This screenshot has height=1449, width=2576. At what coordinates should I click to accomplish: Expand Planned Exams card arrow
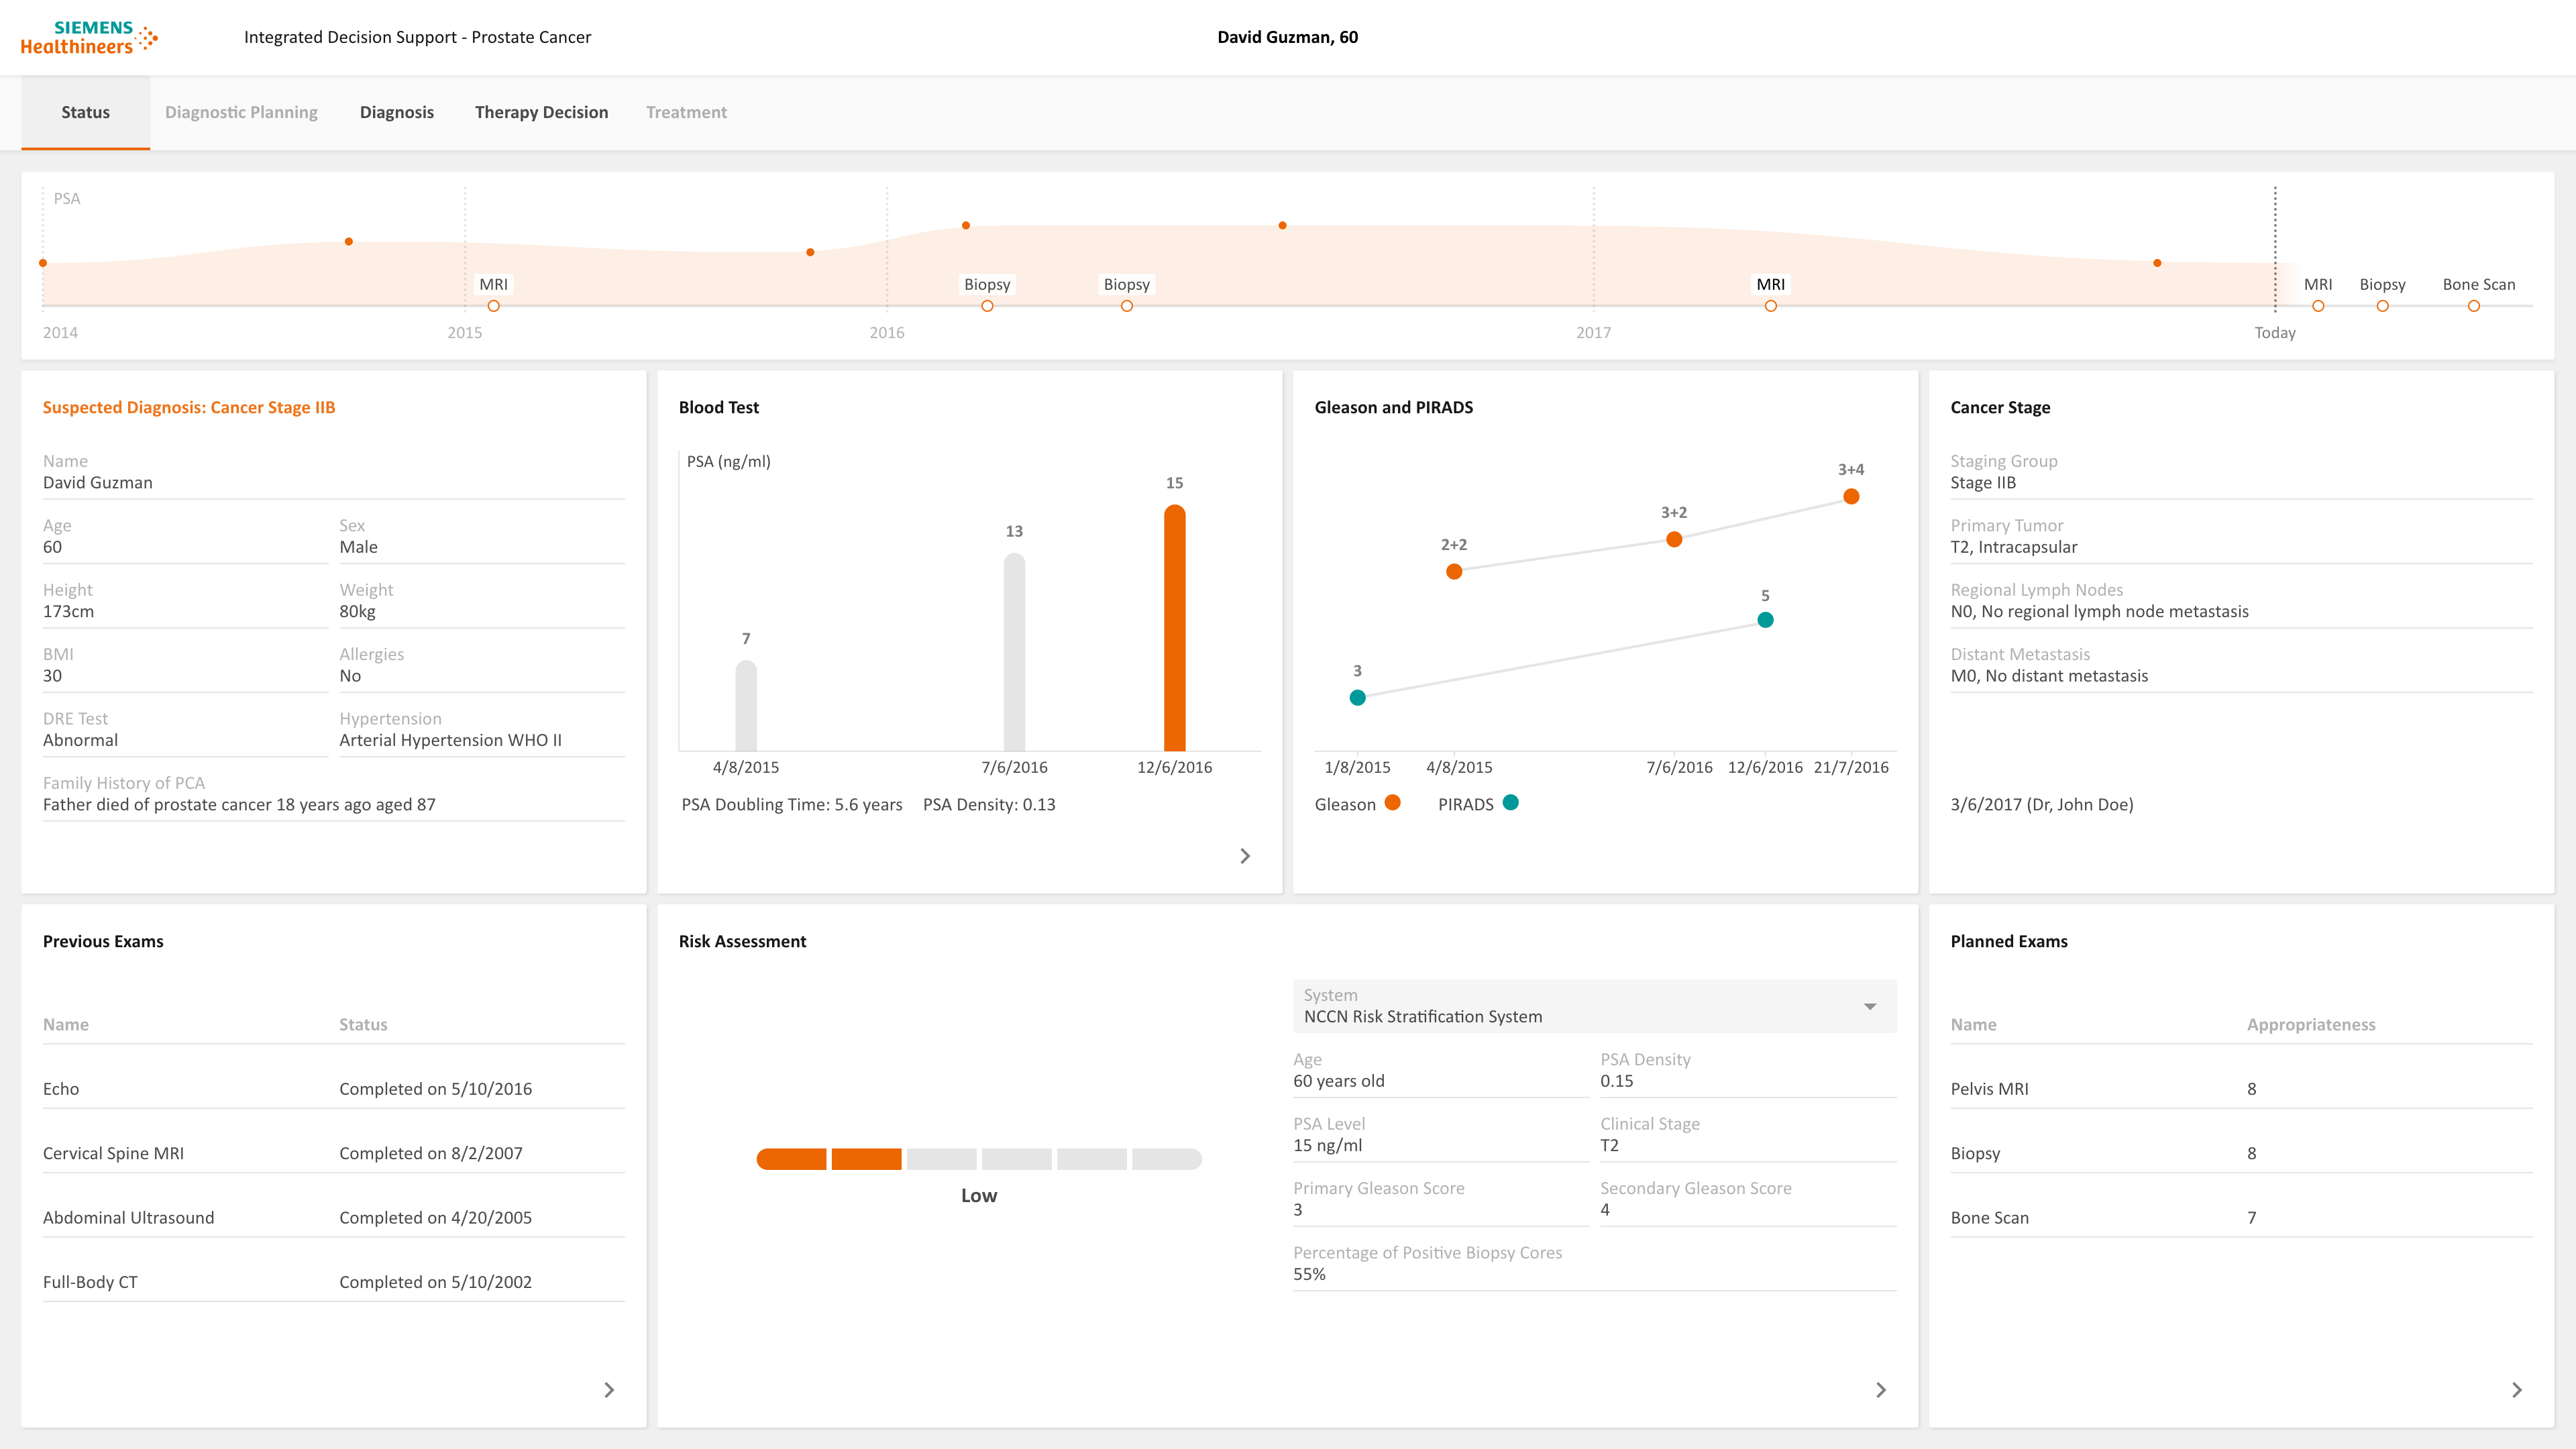tap(2517, 1390)
